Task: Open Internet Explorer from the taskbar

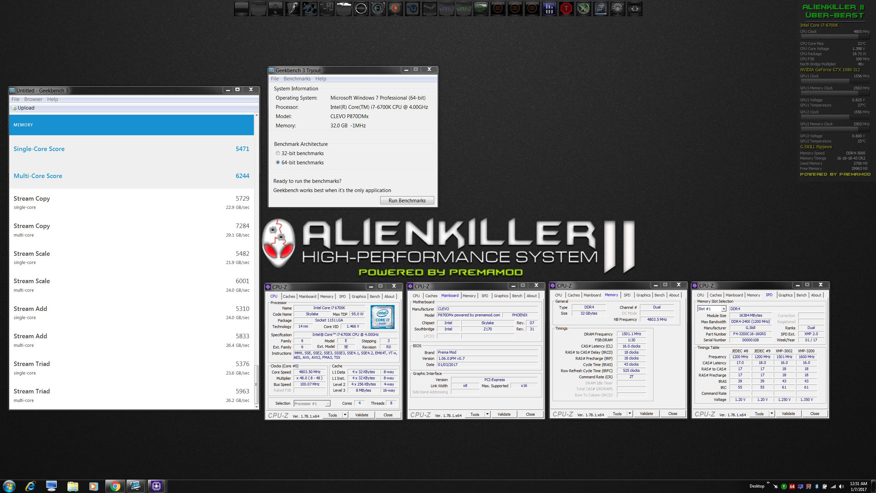Action: [x=30, y=486]
